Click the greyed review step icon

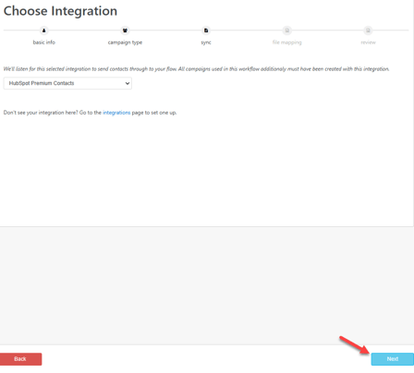point(368,30)
